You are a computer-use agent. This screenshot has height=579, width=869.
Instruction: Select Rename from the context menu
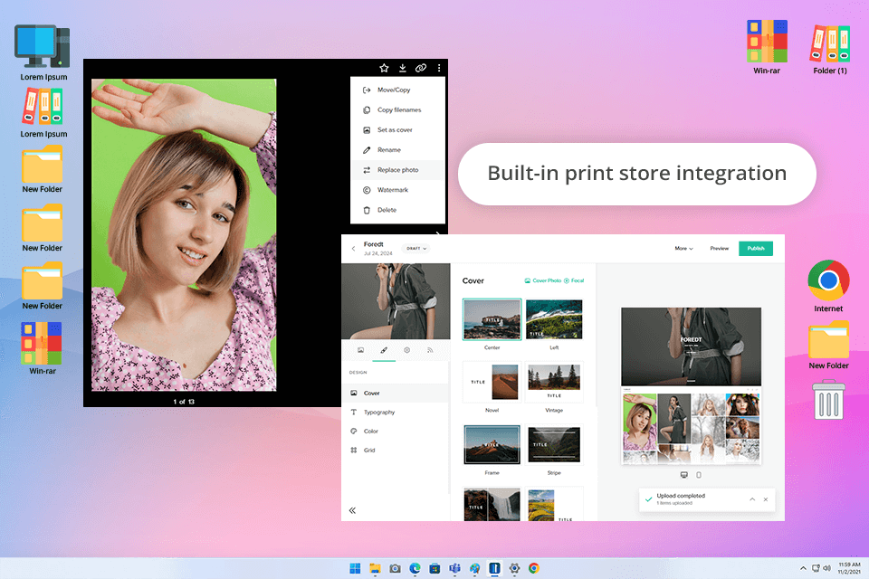(x=397, y=149)
